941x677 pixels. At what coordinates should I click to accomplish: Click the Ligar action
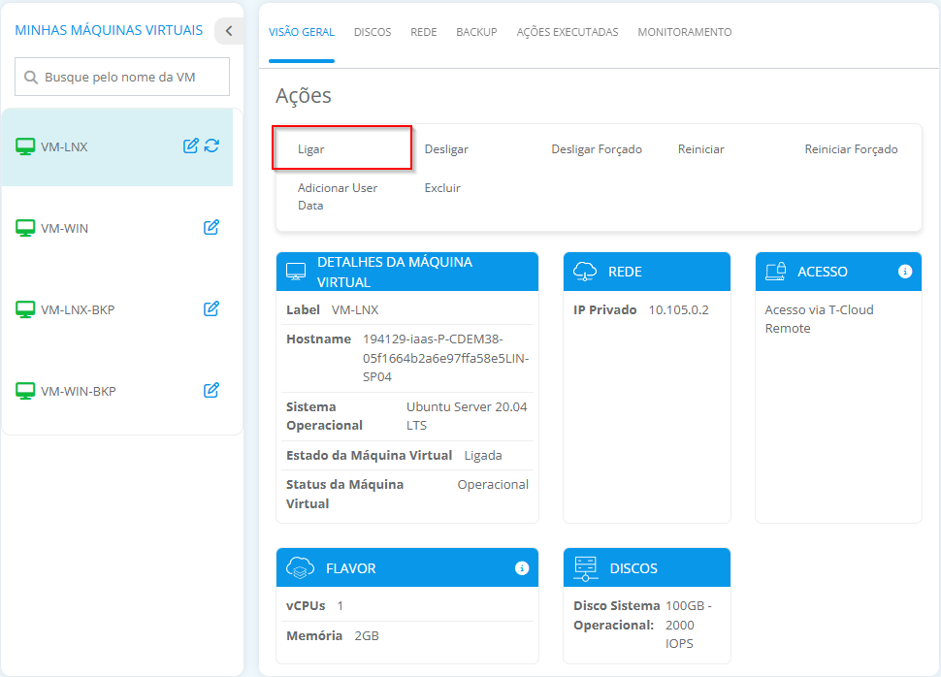(310, 148)
